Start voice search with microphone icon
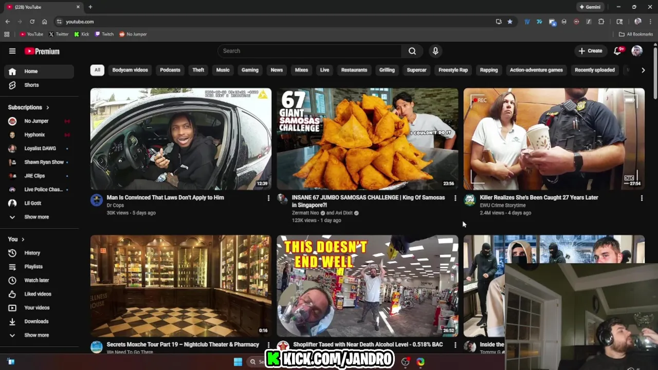Viewport: 658px width, 370px height. coord(435,51)
